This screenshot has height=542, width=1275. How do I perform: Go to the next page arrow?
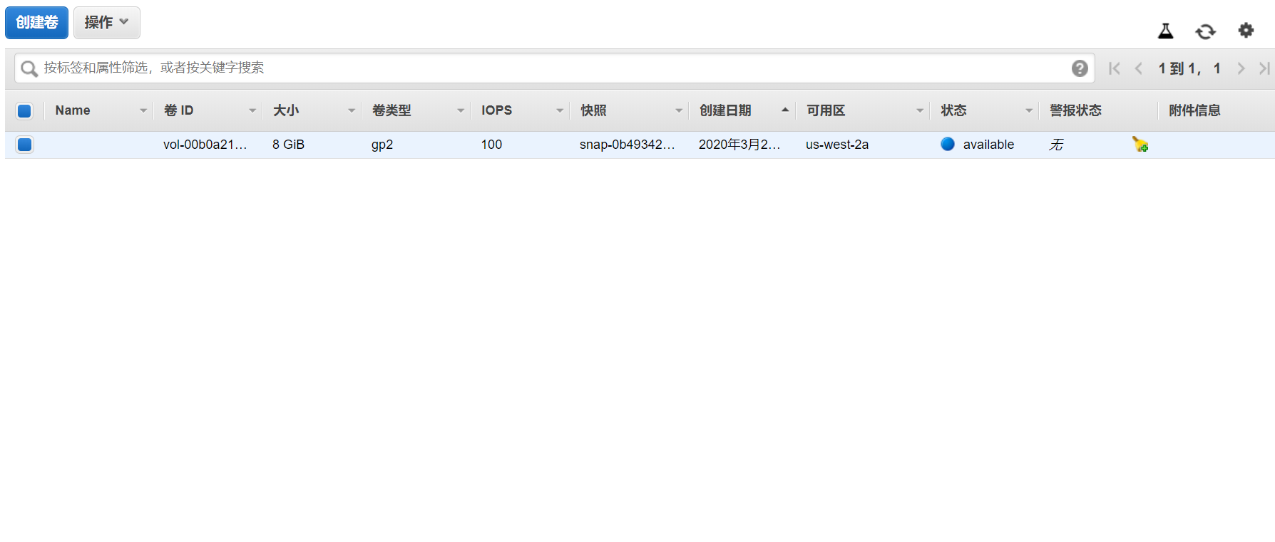coord(1241,68)
